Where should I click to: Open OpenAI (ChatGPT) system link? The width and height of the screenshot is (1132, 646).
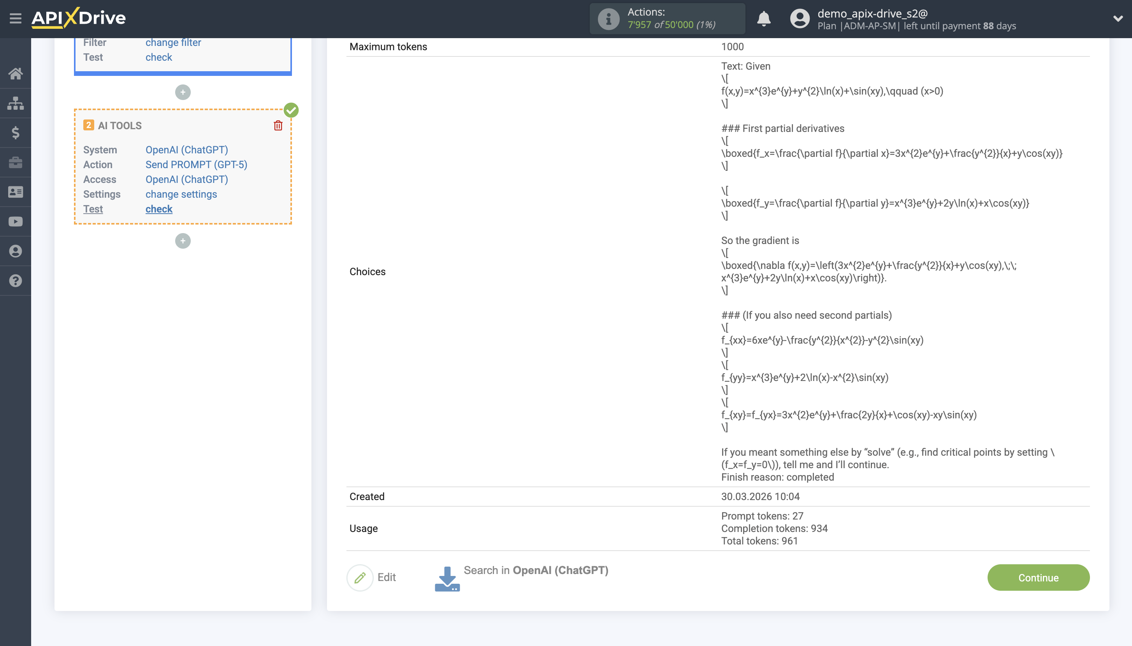pyautogui.click(x=186, y=149)
